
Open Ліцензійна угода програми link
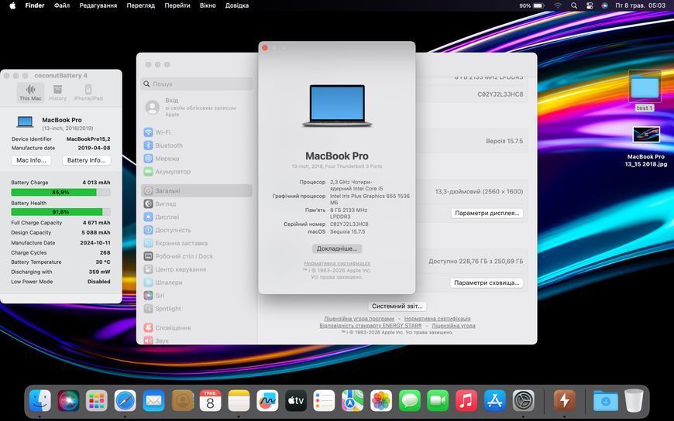[359, 319]
